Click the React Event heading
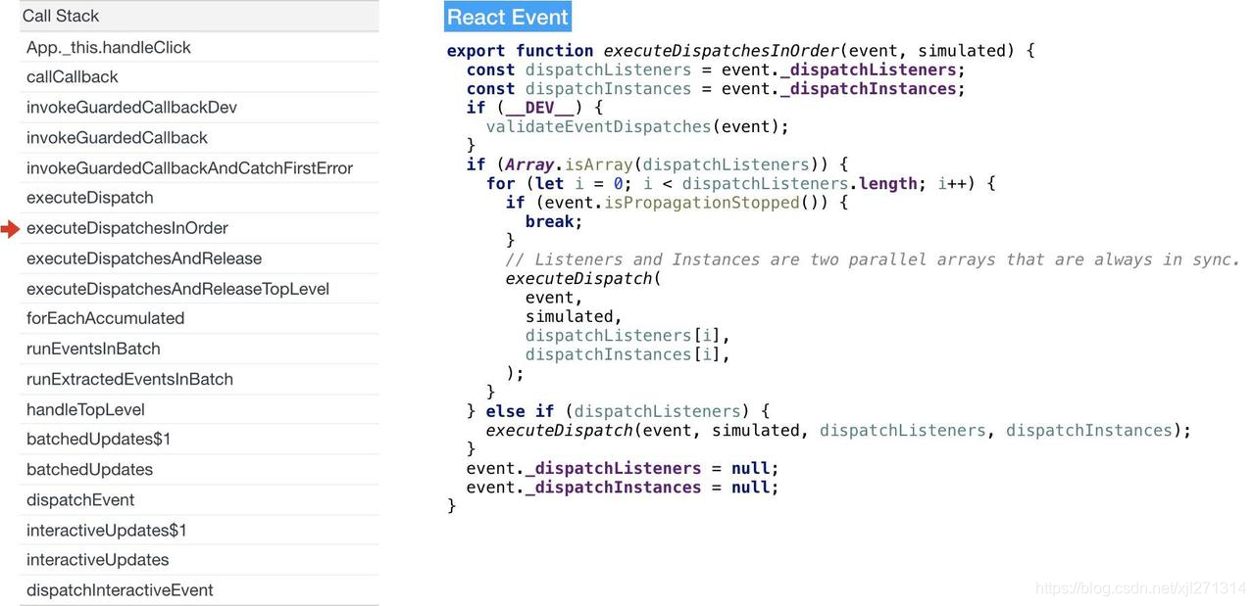The height and width of the screenshot is (606, 1255). 508,17
